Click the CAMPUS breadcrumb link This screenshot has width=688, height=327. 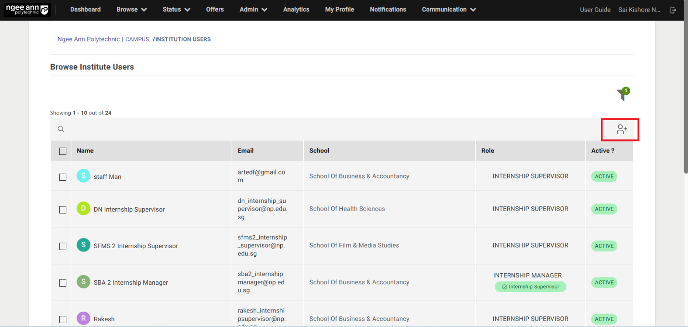[137, 39]
